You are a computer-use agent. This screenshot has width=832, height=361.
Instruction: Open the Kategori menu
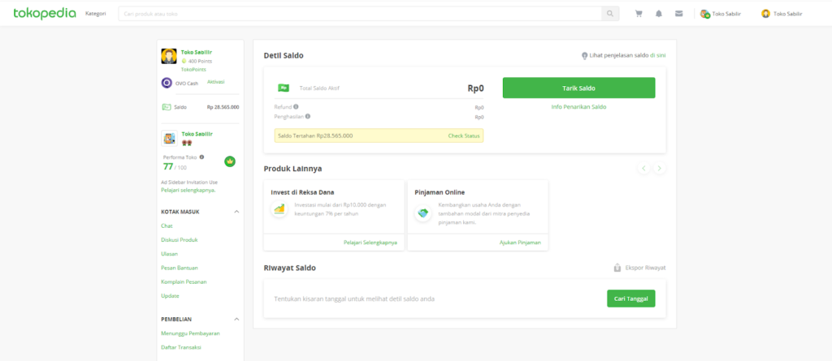coord(96,13)
